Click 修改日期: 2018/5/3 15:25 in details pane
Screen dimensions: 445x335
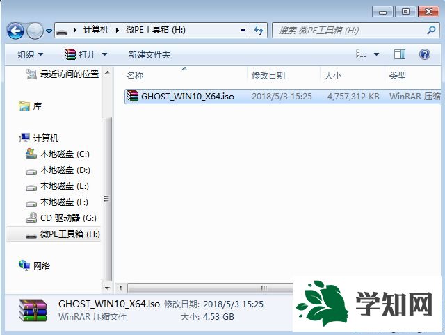[213, 304]
